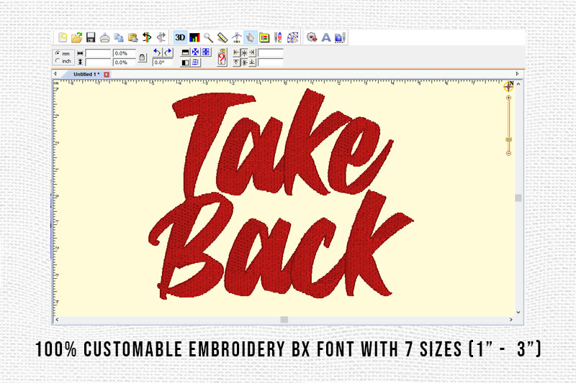Open the red question mark help icon
Image resolution: width=576 pixels, height=383 pixels.
tap(222, 57)
